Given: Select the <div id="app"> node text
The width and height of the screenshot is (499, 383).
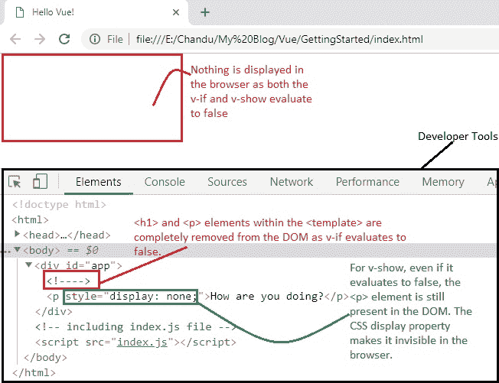Looking at the screenshot, I should click(78, 265).
